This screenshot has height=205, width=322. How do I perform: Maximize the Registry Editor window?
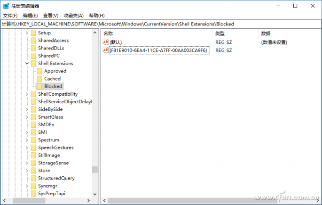pos(295,6)
